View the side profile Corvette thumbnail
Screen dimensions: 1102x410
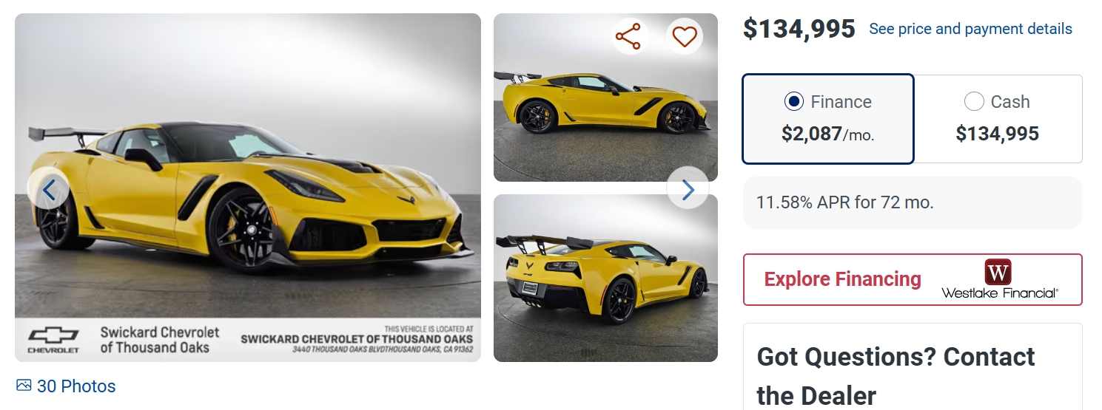coord(605,98)
